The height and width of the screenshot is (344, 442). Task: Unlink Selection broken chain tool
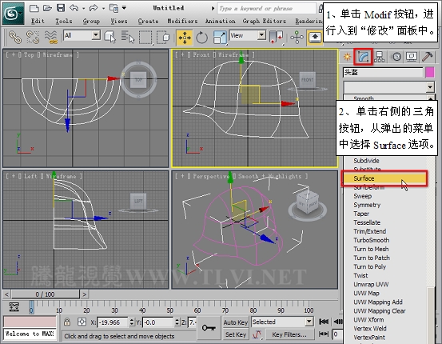click(33, 38)
